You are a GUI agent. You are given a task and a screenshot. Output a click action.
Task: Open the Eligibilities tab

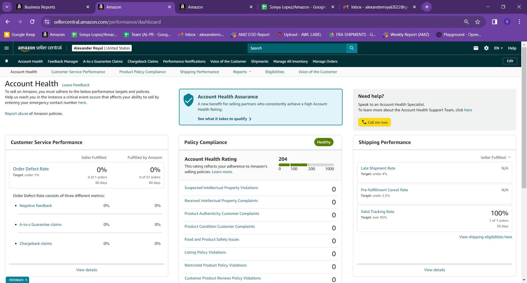(x=275, y=72)
